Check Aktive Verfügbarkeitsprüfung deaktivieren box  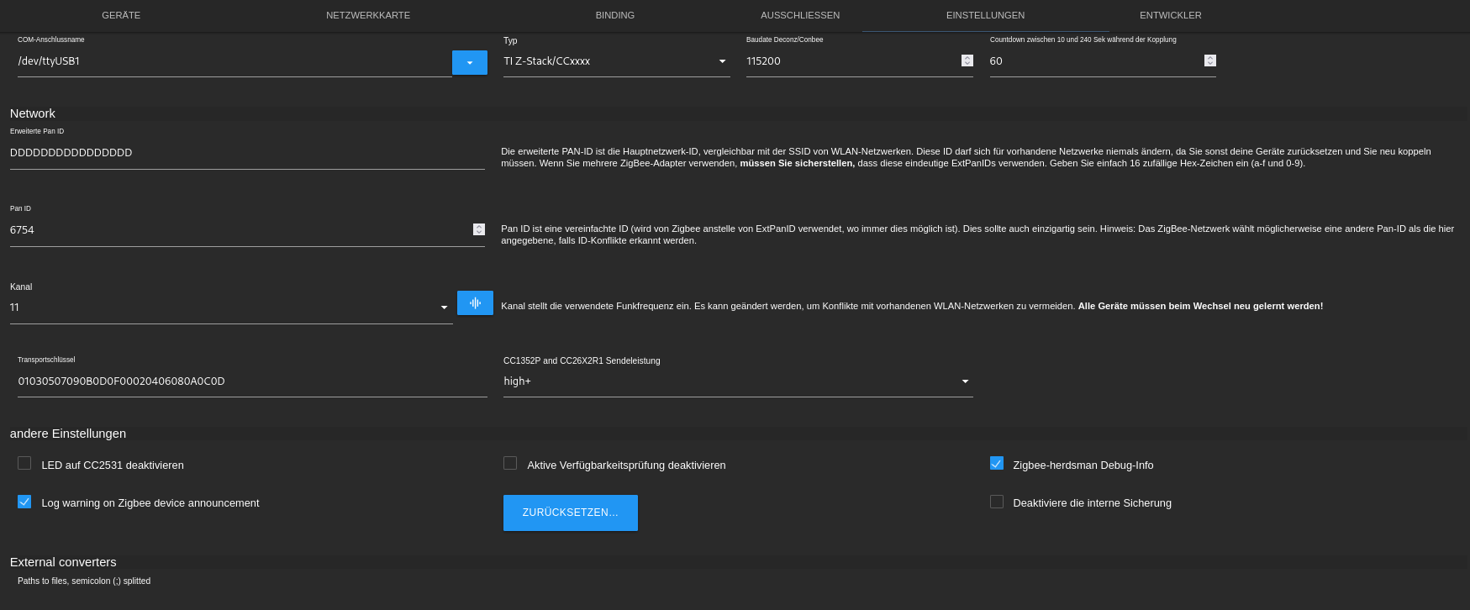tap(510, 463)
